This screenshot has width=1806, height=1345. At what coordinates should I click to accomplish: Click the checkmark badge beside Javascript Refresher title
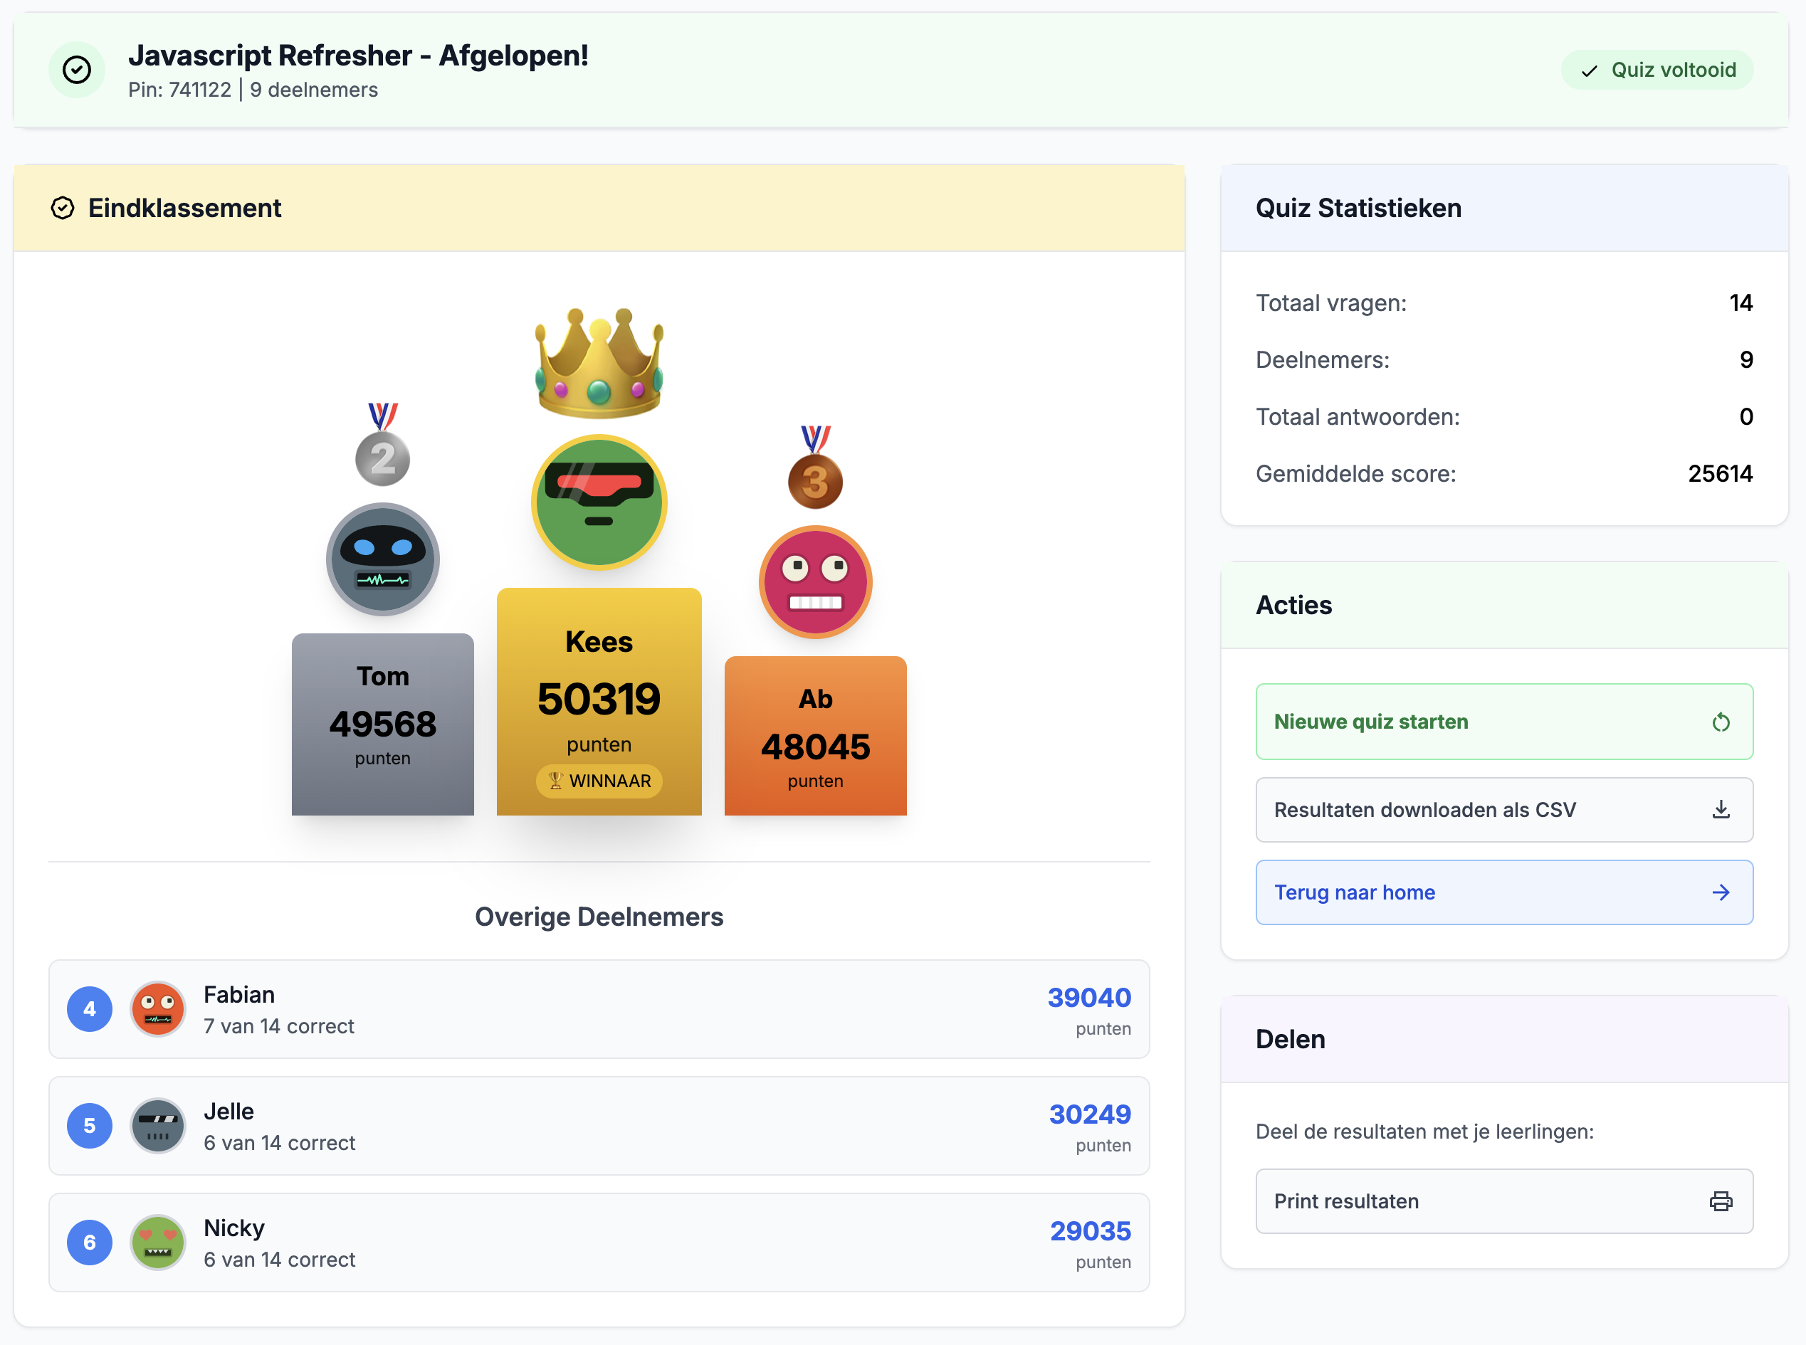(77, 70)
